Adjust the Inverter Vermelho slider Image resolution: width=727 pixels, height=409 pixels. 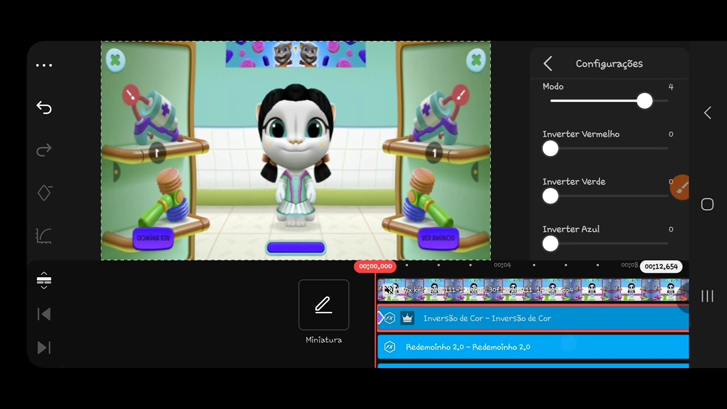click(x=609, y=149)
